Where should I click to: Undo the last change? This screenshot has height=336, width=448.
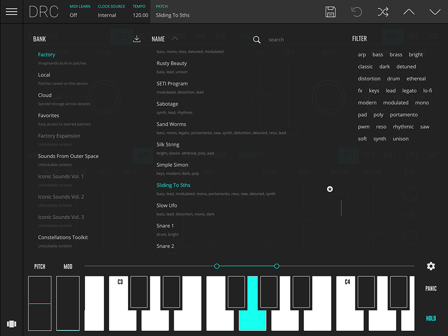click(x=356, y=12)
